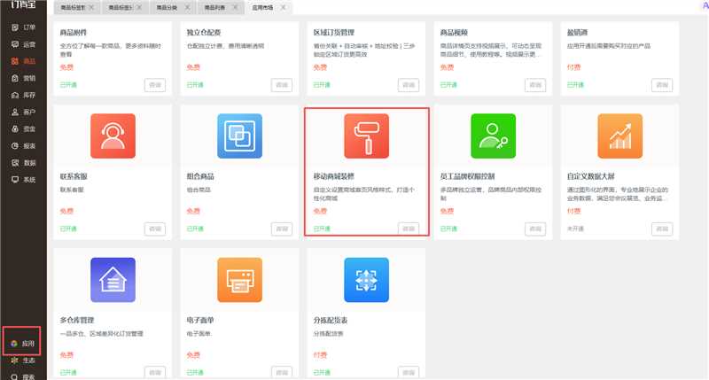Click the 员工品牌权限控制 title text

pos(468,176)
